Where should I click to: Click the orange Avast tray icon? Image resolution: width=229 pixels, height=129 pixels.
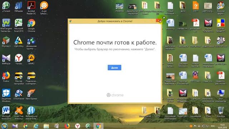click(x=191, y=126)
